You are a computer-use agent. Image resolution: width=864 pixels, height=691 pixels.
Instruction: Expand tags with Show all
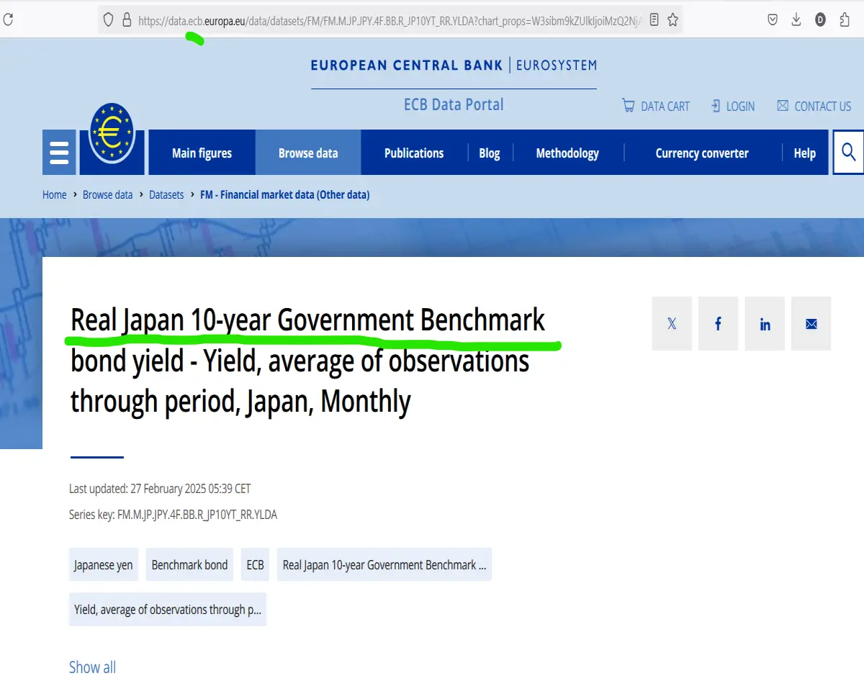pyautogui.click(x=92, y=667)
